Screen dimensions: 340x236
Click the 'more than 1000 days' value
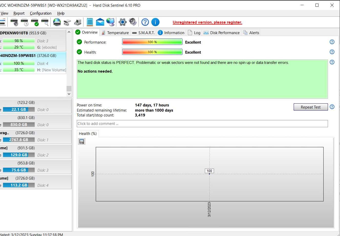(x=154, y=110)
